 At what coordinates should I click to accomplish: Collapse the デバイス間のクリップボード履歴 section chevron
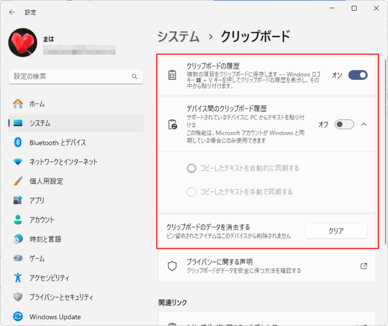363,124
